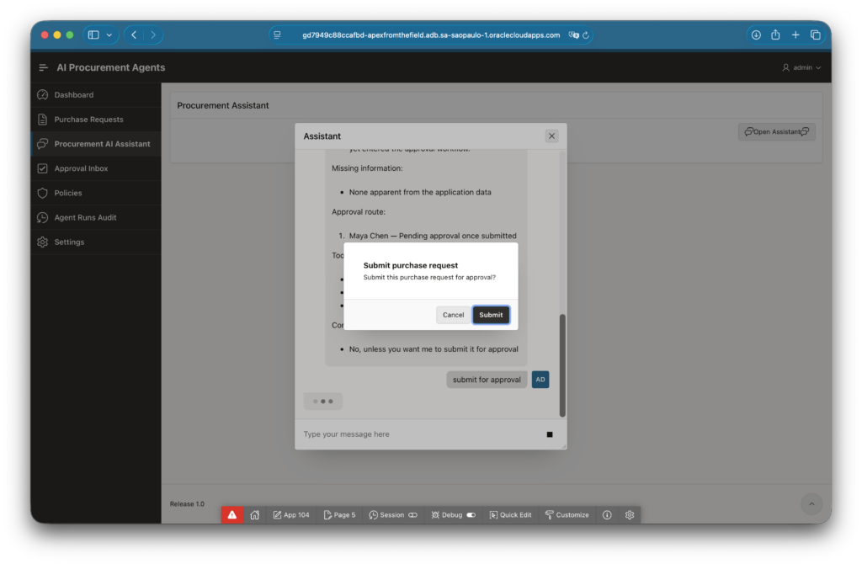Image resolution: width=862 pixels, height=564 pixels.
Task: Stop the assistant response
Action: [x=549, y=434]
